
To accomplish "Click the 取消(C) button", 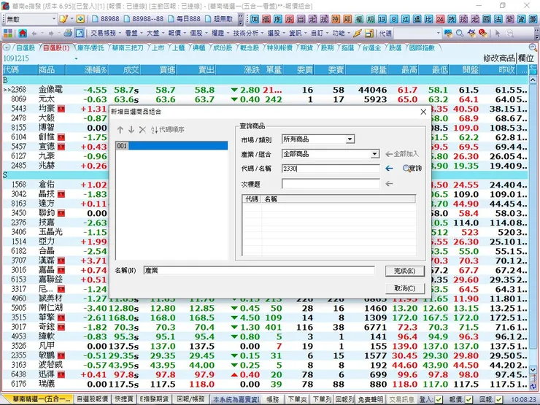I will 405,288.
